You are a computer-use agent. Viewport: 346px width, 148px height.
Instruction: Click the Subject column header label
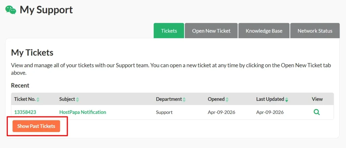67,99
